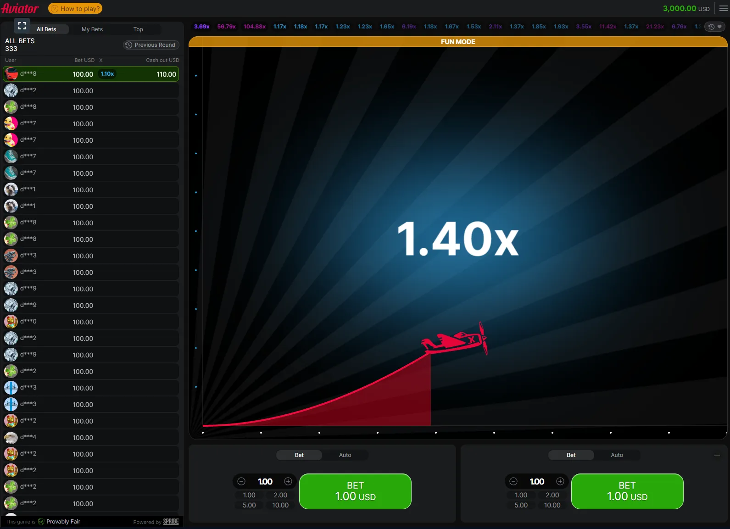The width and height of the screenshot is (730, 529).
Task: Click minus icon in left bet panel
Action: (x=241, y=481)
